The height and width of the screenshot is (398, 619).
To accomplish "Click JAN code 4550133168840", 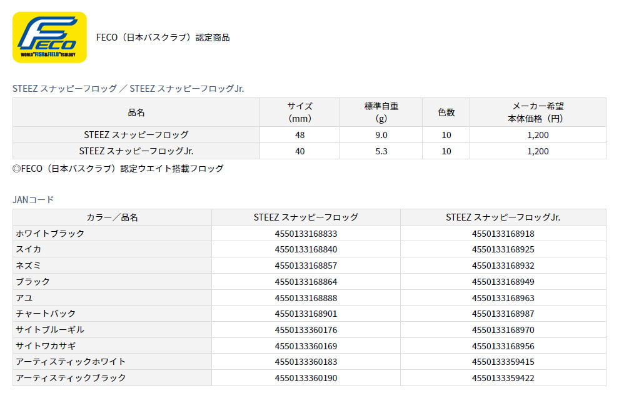I will point(306,249).
